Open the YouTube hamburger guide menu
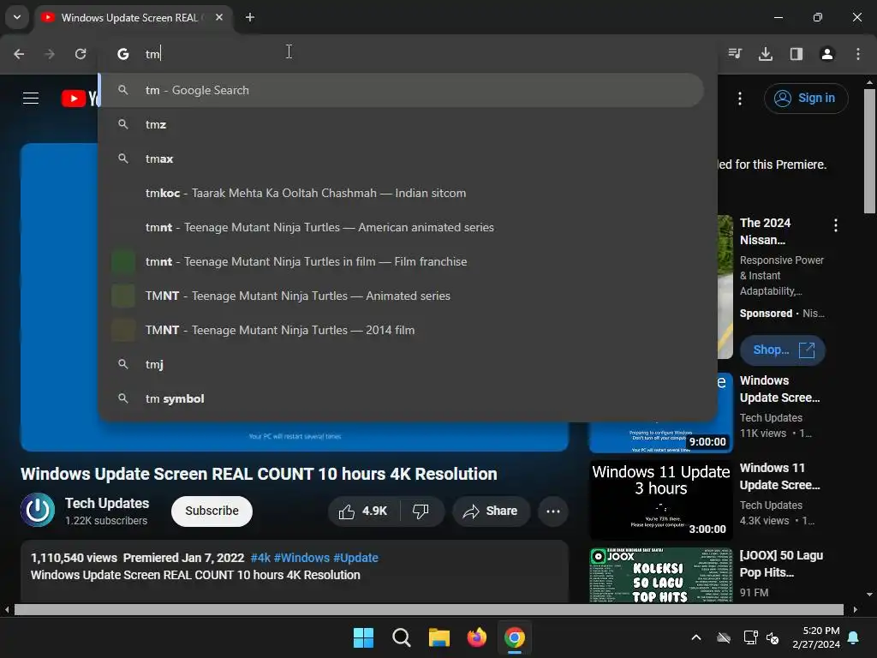This screenshot has width=877, height=658. [31, 99]
